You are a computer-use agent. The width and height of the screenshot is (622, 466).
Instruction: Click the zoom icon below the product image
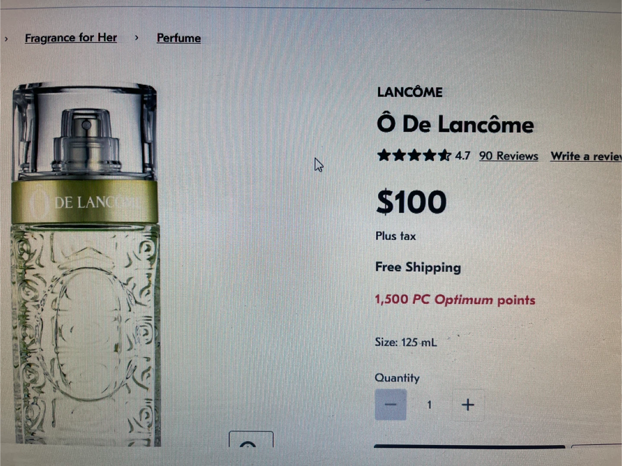[251, 439]
